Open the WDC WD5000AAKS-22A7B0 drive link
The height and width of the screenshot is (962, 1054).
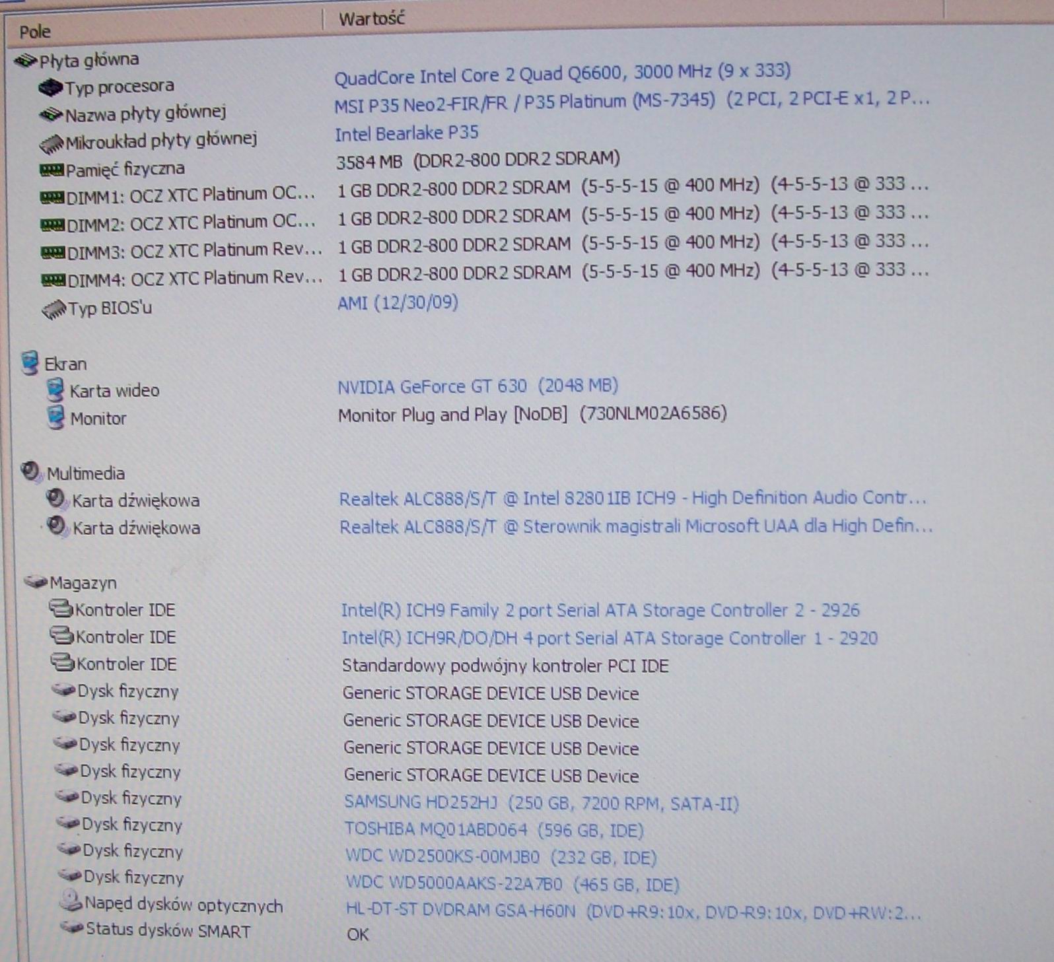tap(512, 884)
